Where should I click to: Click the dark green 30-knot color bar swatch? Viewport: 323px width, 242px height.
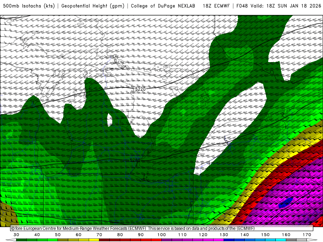pos(21,240)
